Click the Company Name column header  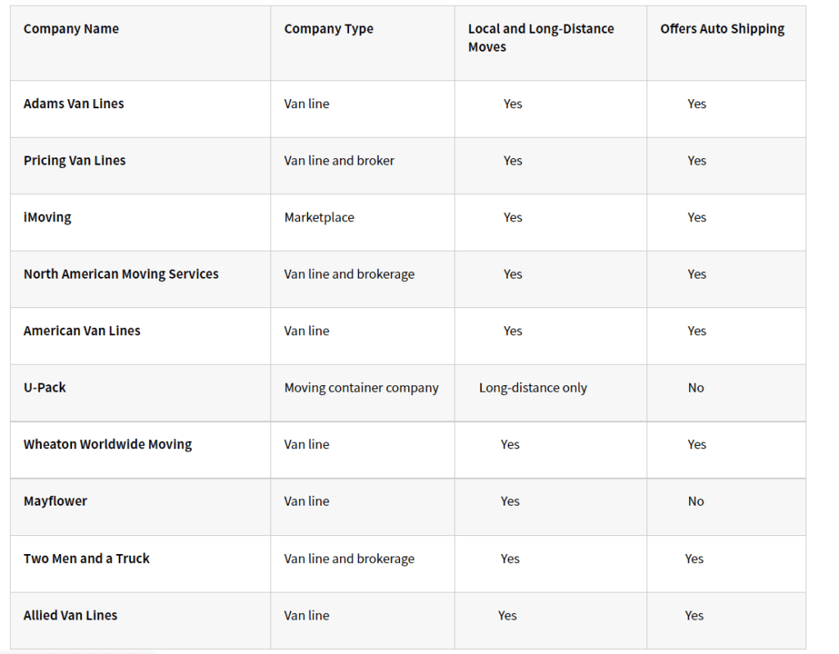click(71, 29)
